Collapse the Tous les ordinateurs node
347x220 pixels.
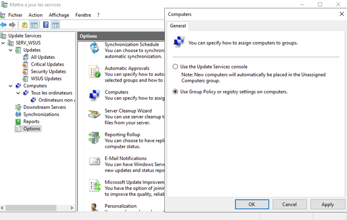[x=18, y=93]
